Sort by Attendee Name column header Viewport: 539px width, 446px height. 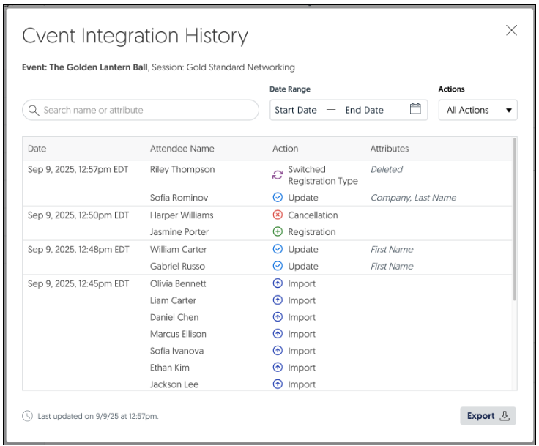pos(182,149)
